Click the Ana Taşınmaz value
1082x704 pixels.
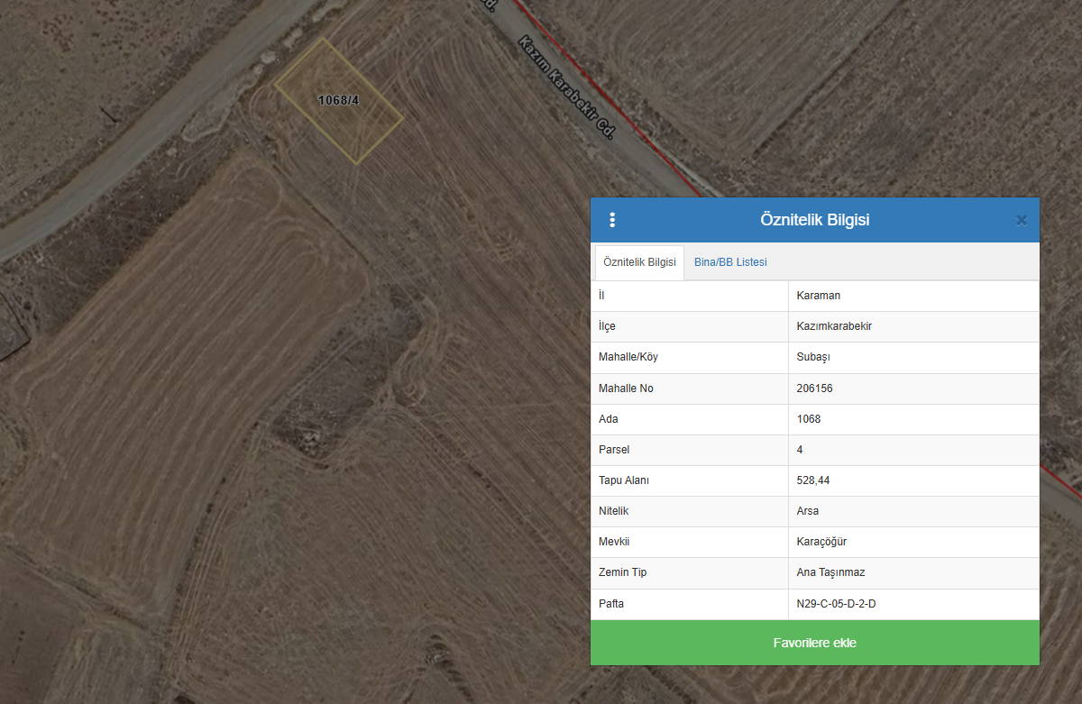[830, 572]
